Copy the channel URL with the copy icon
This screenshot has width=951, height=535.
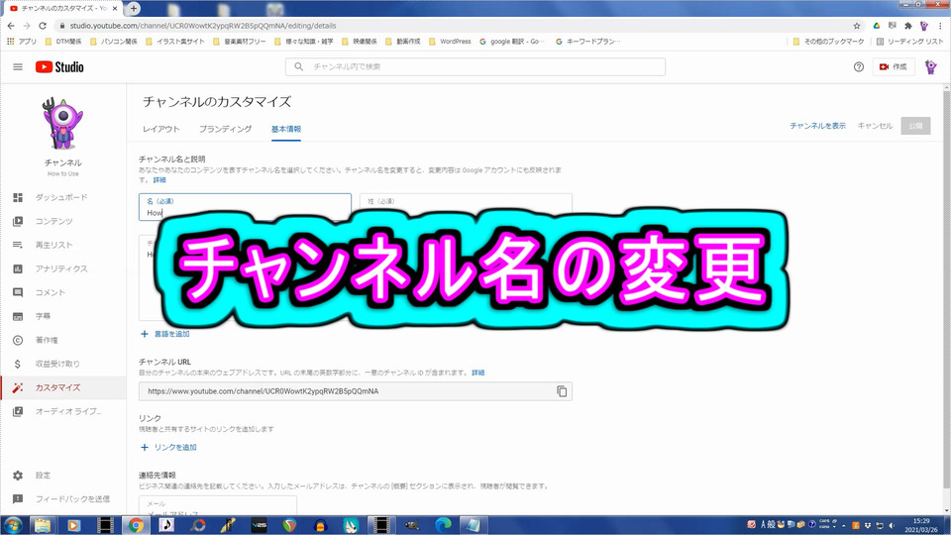[x=562, y=391]
